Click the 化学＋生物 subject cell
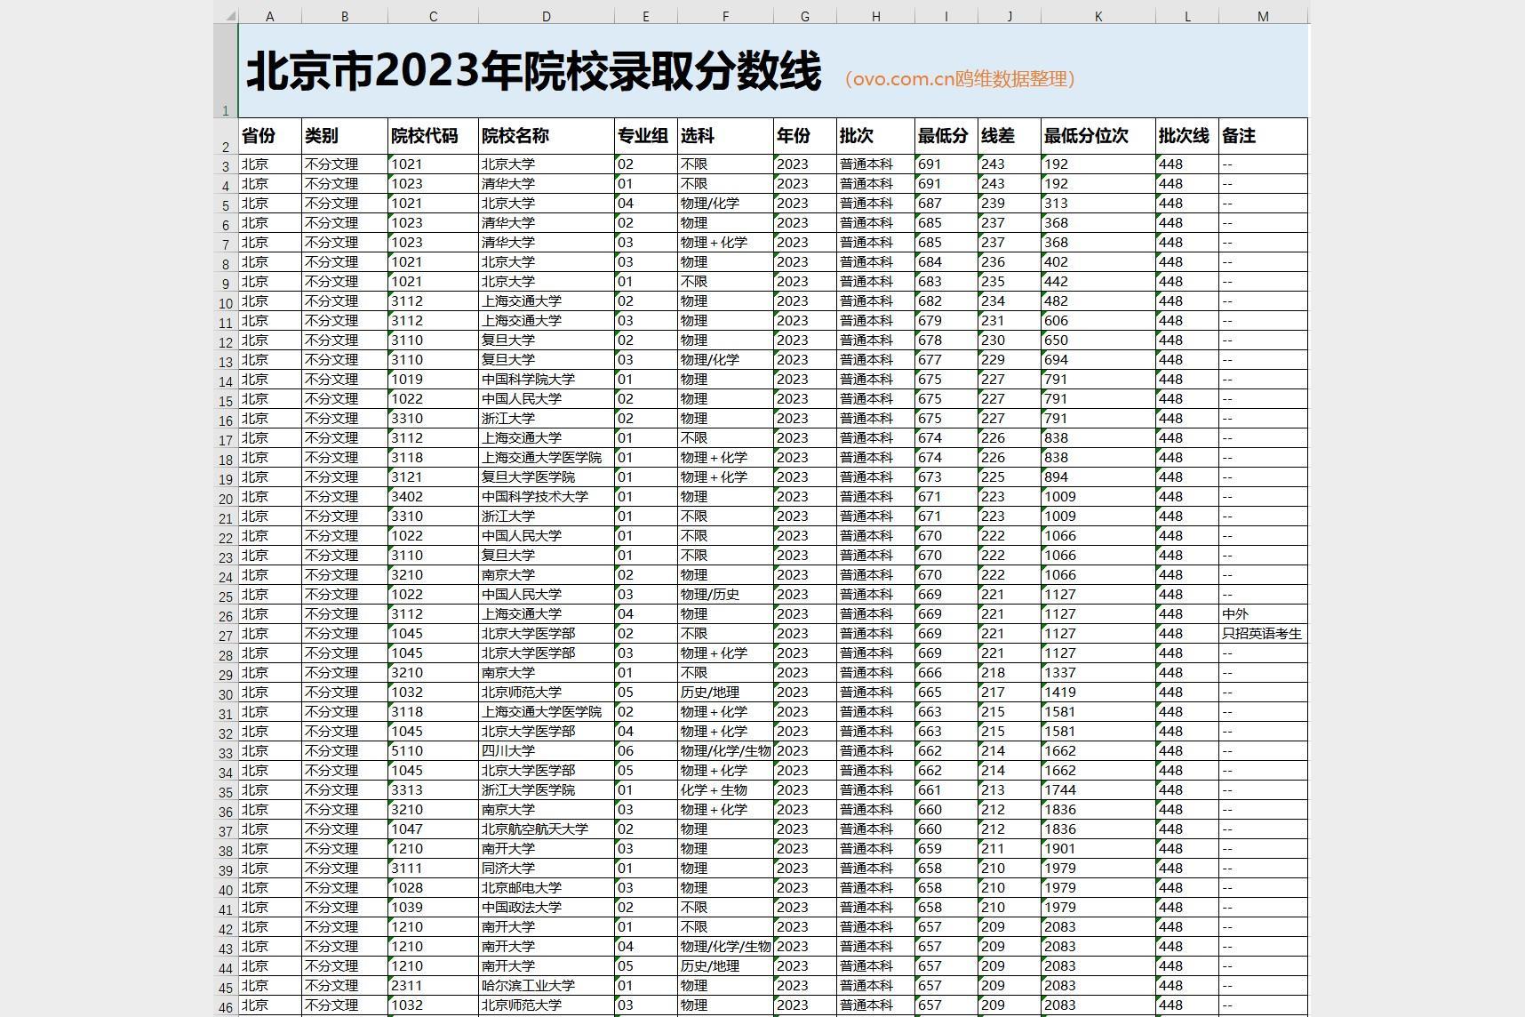This screenshot has width=1525, height=1017. click(725, 790)
